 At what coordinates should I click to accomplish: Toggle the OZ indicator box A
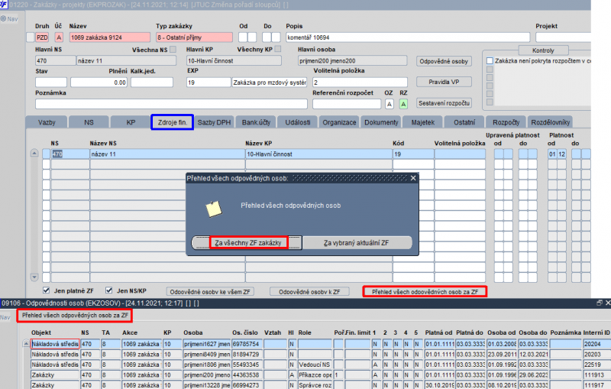tap(389, 104)
